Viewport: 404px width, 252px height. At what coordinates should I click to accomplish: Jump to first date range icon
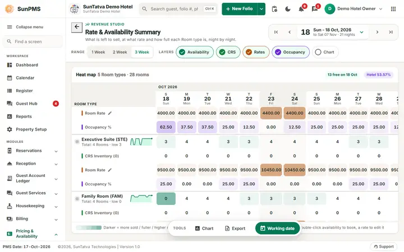(276, 32)
